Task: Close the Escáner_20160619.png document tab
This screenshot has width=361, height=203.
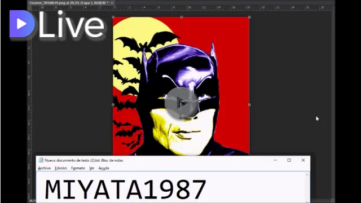Action: (x=112, y=3)
